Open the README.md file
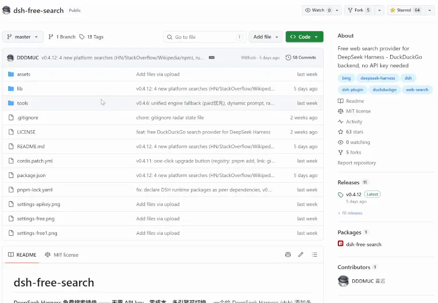 [x=31, y=146]
